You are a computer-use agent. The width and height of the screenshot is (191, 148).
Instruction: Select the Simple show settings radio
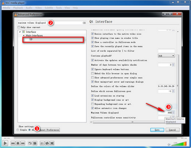point(18,130)
